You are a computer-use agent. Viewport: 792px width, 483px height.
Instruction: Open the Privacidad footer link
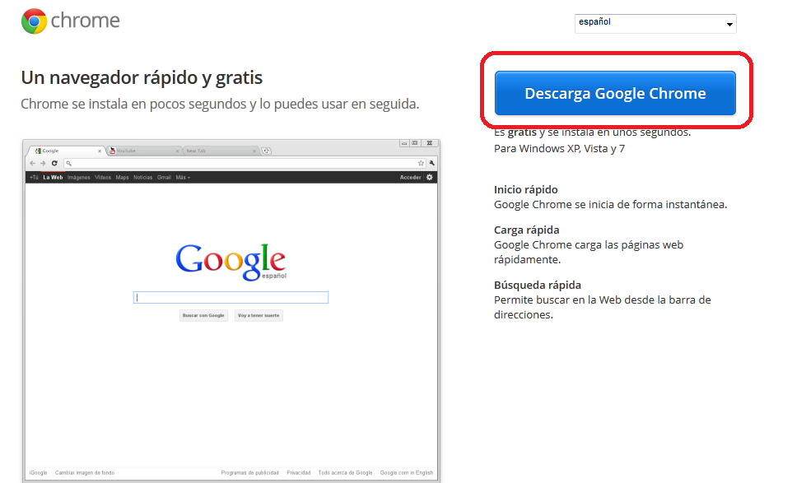tap(299, 472)
